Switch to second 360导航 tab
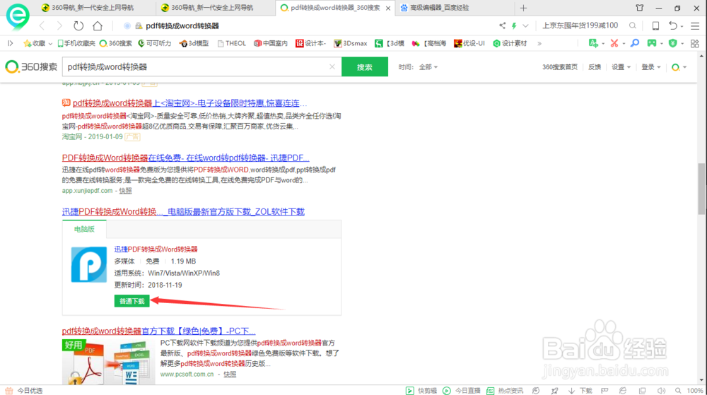The image size is (707, 395). 212,8
